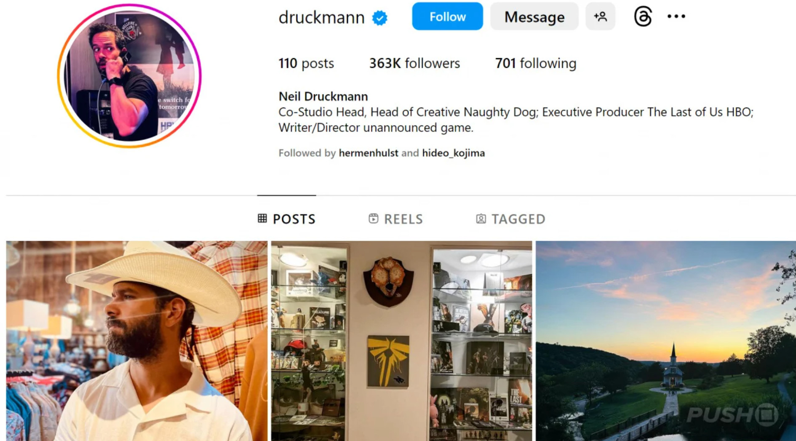Visit hideo_kojima's profile link
This screenshot has width=796, height=441.
coord(453,153)
